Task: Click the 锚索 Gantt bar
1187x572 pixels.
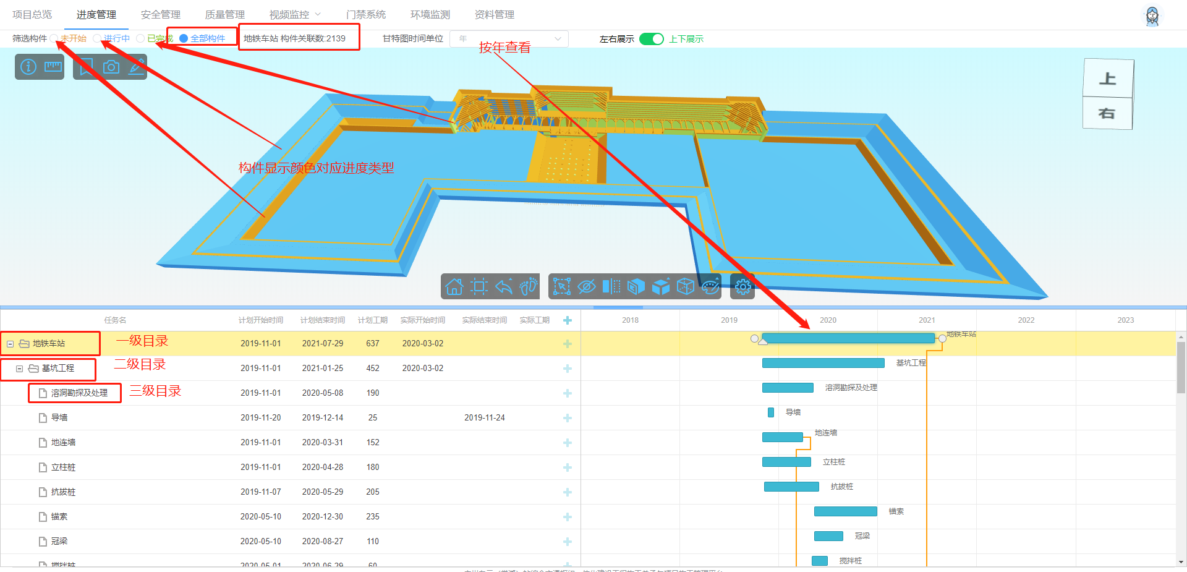Action: click(x=846, y=511)
